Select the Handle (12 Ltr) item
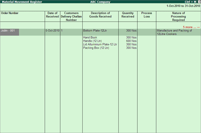Screen dimensions: 201x133 coord(92,41)
